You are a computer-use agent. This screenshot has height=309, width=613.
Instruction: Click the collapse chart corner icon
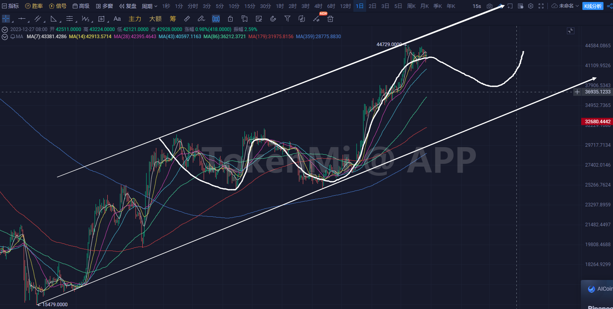(x=570, y=31)
